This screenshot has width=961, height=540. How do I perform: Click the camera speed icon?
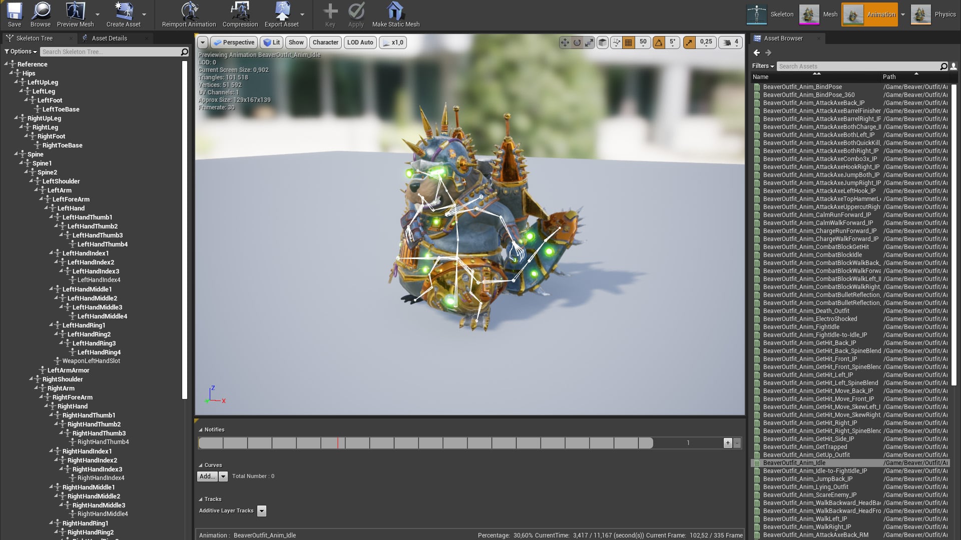[727, 42]
